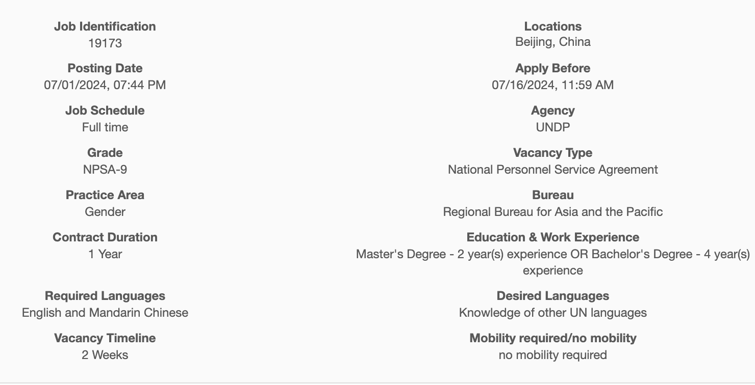Click the Beijing, China location text
755x385 pixels.
(553, 42)
